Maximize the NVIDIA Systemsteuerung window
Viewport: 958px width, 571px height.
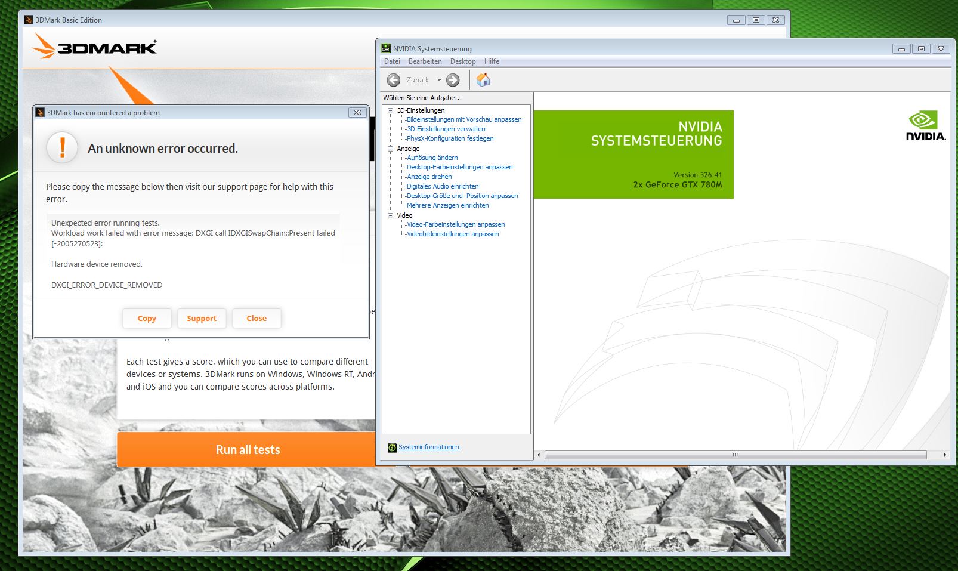(921, 48)
